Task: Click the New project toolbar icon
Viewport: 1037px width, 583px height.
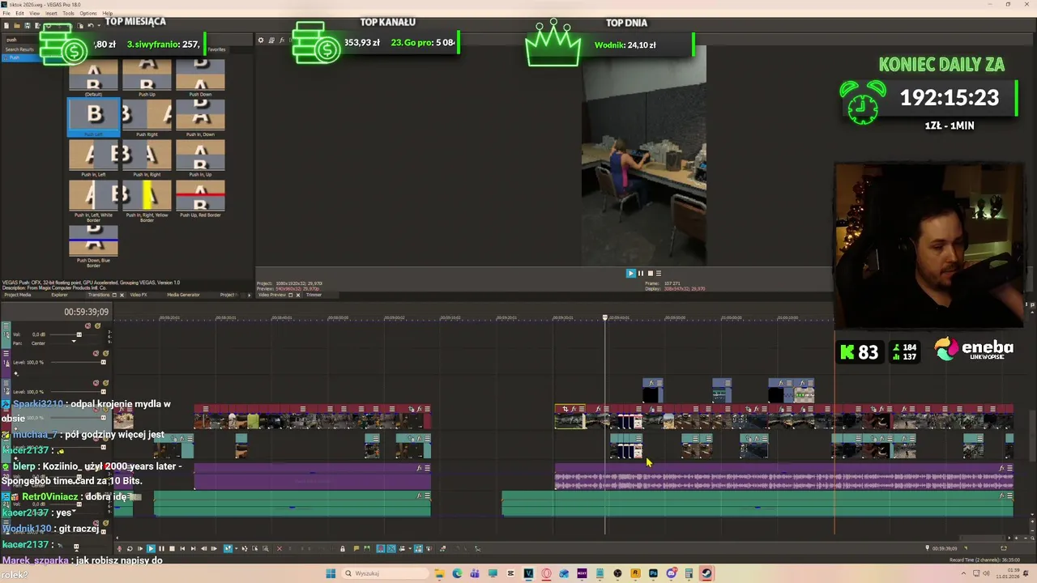Action: (x=6, y=25)
